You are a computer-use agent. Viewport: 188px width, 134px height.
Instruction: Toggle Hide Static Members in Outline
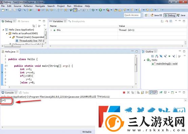[x=165, y=56]
